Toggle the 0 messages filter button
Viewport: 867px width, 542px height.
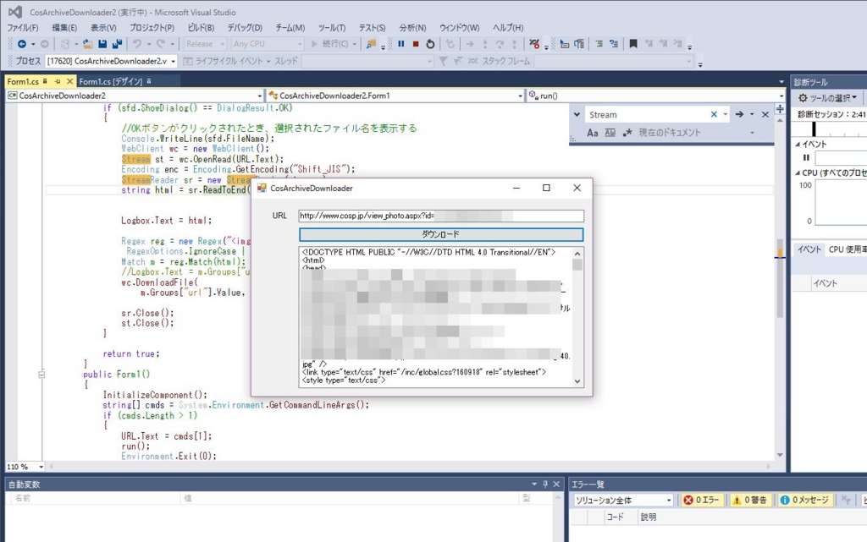tap(804, 500)
